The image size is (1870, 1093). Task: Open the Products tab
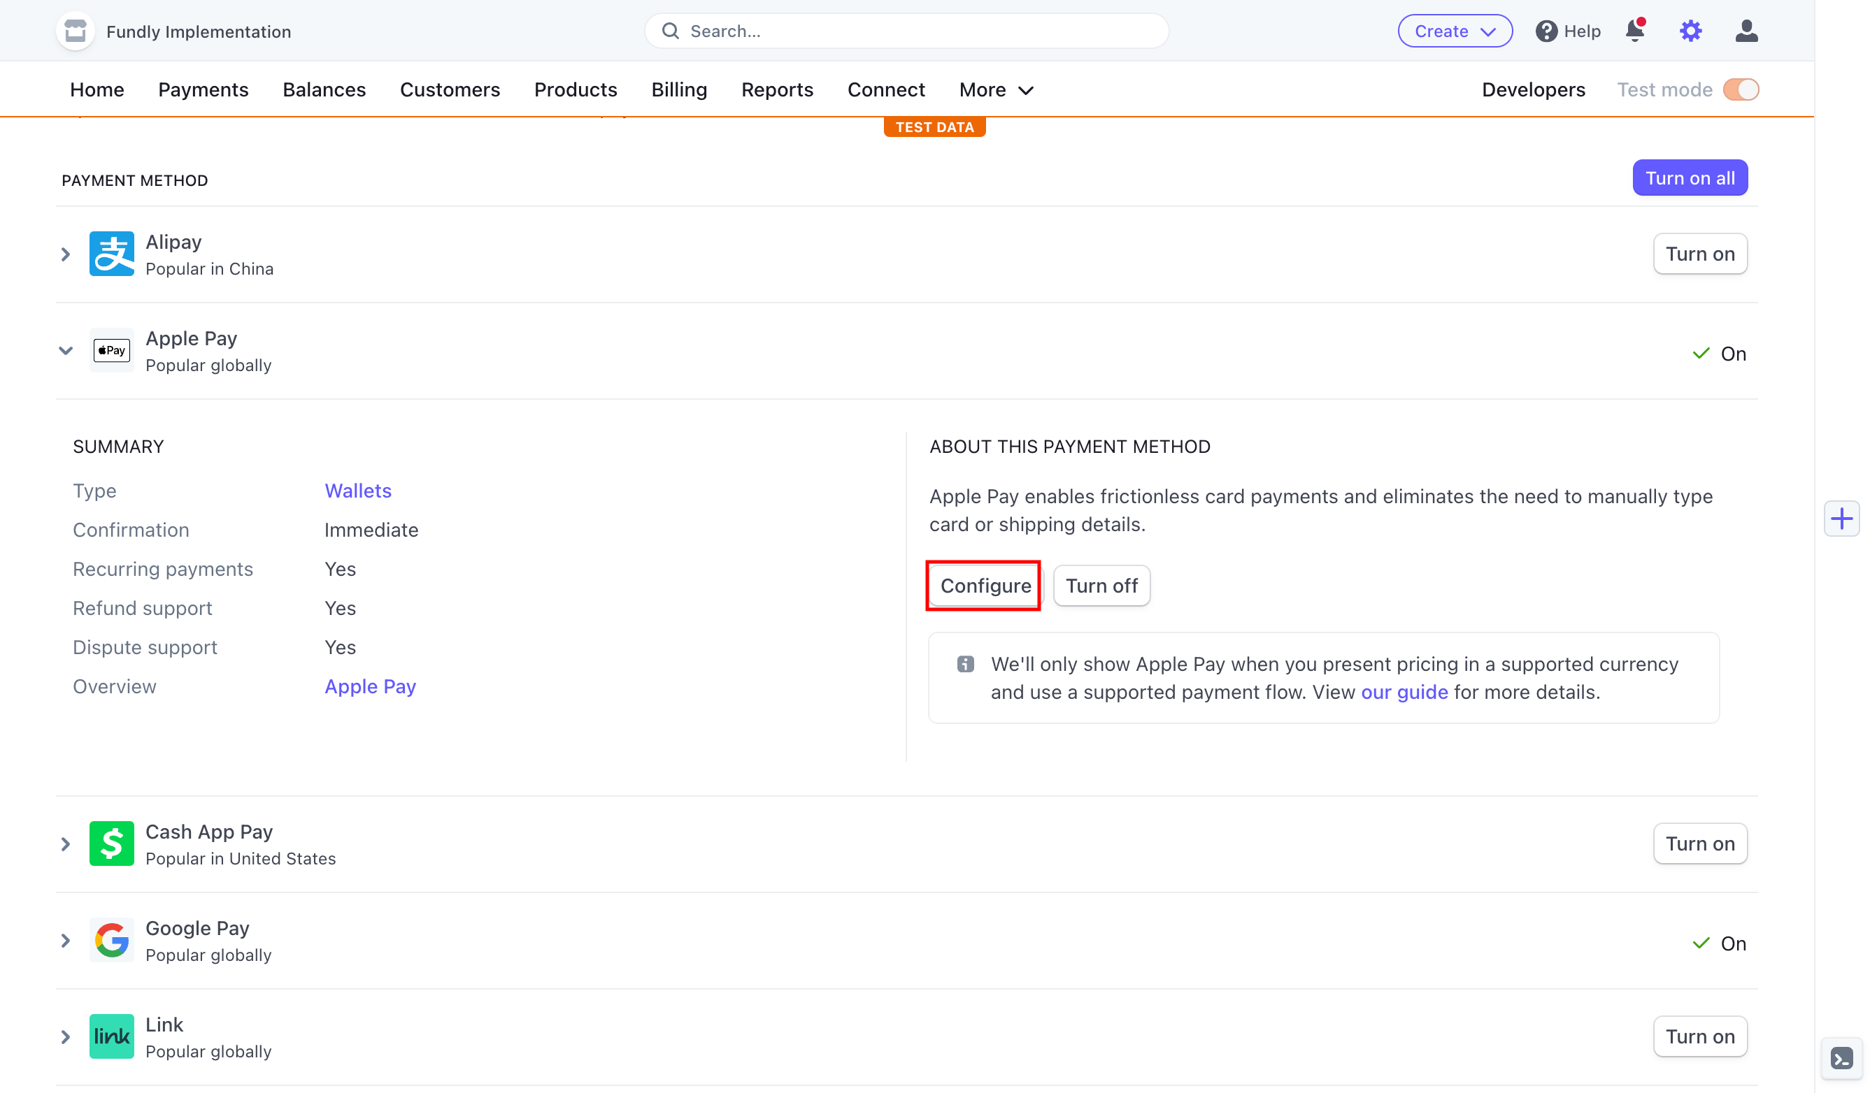coord(575,89)
